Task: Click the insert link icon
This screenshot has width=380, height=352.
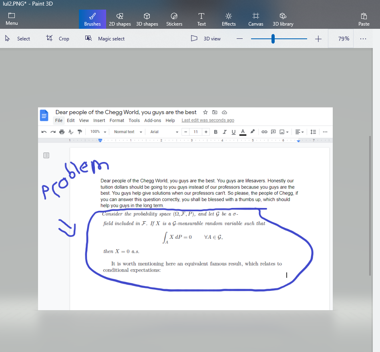Action: 264,132
